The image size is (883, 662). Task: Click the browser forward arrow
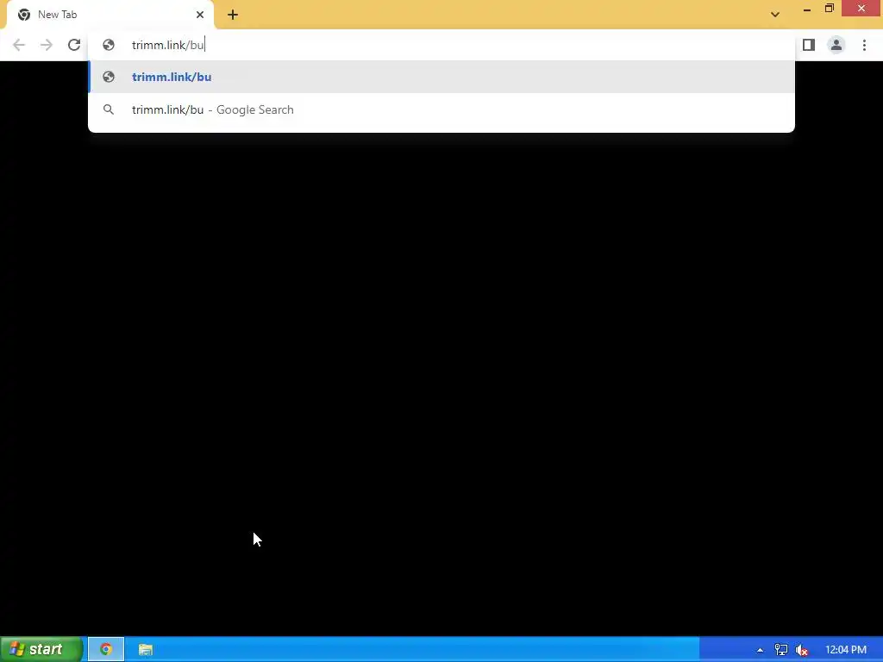[47, 45]
